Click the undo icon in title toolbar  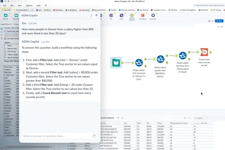21,1
